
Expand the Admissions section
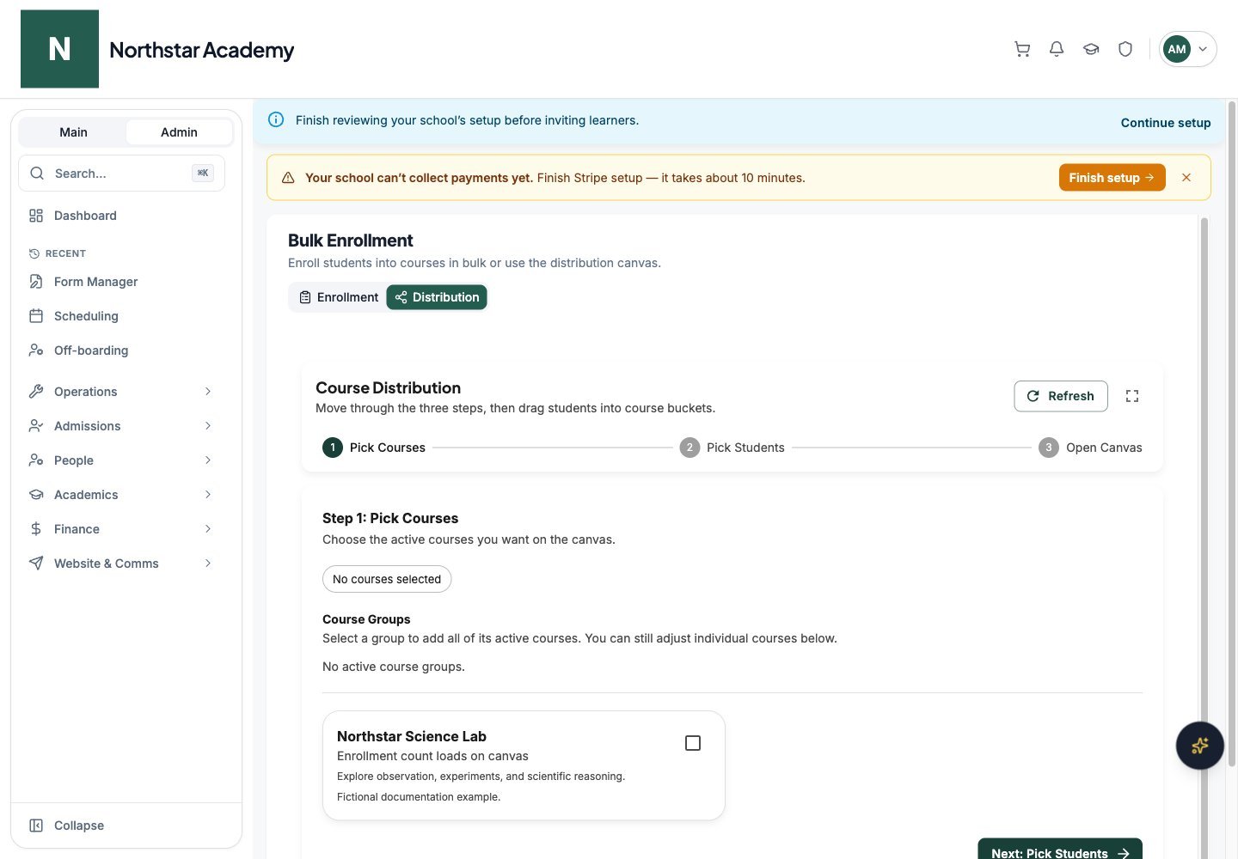pyautogui.click(x=121, y=426)
